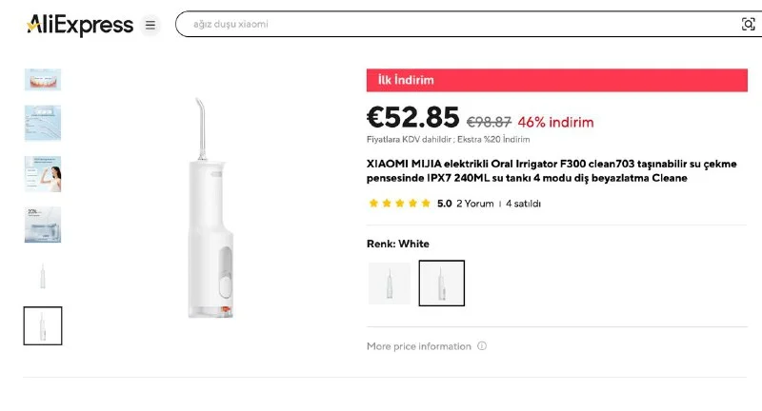Click the 'İlk İndirim' red banner
Viewport: 762px width, 411px height.
[x=557, y=80]
